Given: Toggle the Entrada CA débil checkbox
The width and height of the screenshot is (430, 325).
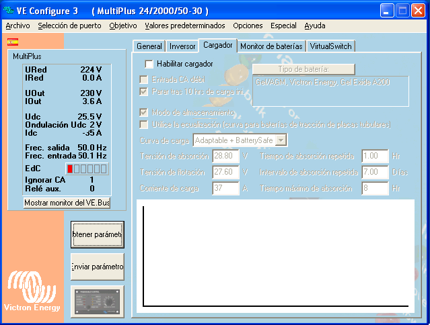Looking at the screenshot, I should click(x=143, y=80).
